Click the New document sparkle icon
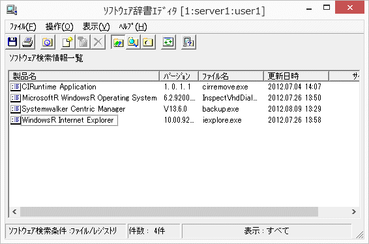The width and height of the screenshot is (369, 244). point(68,42)
